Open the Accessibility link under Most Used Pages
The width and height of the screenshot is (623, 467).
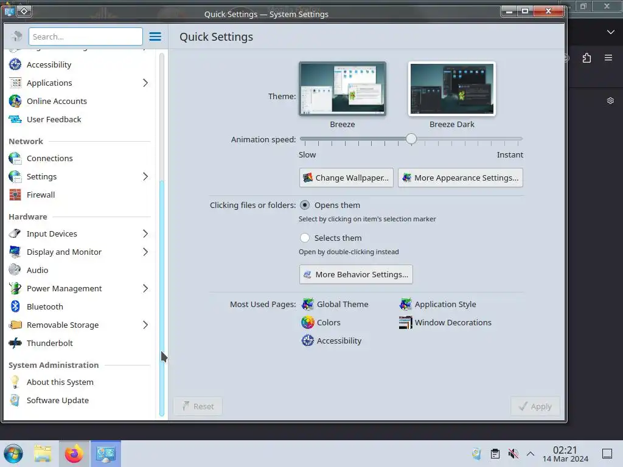(x=332, y=341)
